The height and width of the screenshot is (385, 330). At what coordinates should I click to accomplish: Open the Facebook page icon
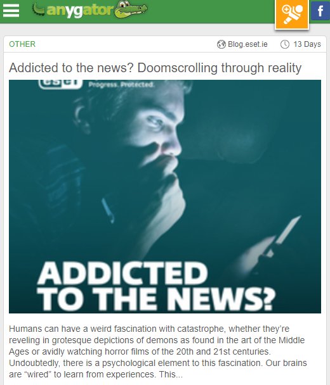[320, 11]
